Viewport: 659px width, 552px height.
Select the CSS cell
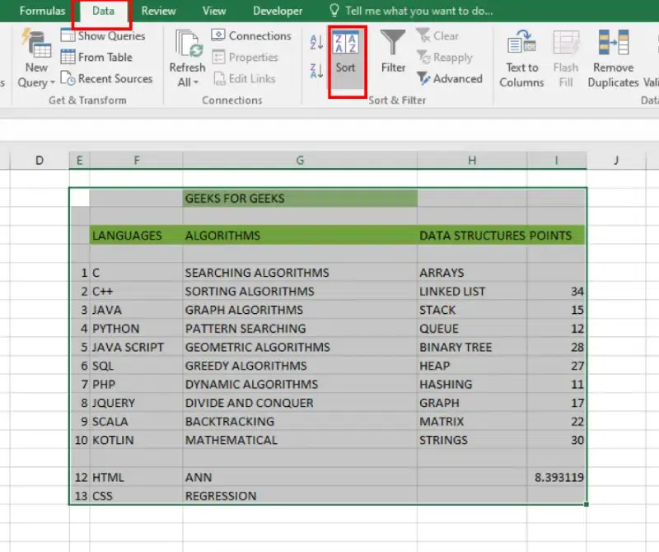[x=136, y=496]
